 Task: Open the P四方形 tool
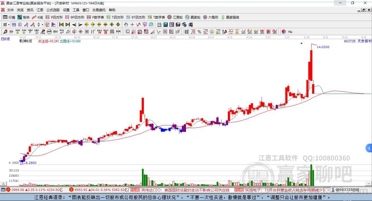(54, 17)
